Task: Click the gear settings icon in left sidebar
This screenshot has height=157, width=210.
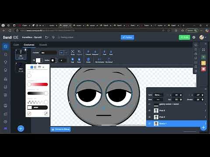Action: (x=5, y=122)
